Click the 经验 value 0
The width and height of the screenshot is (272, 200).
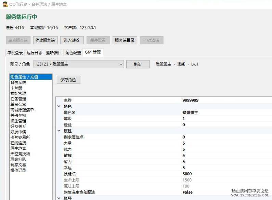[x=183, y=125]
